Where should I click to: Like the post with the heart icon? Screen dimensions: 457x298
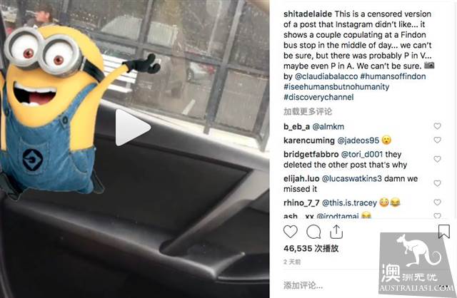click(x=291, y=232)
